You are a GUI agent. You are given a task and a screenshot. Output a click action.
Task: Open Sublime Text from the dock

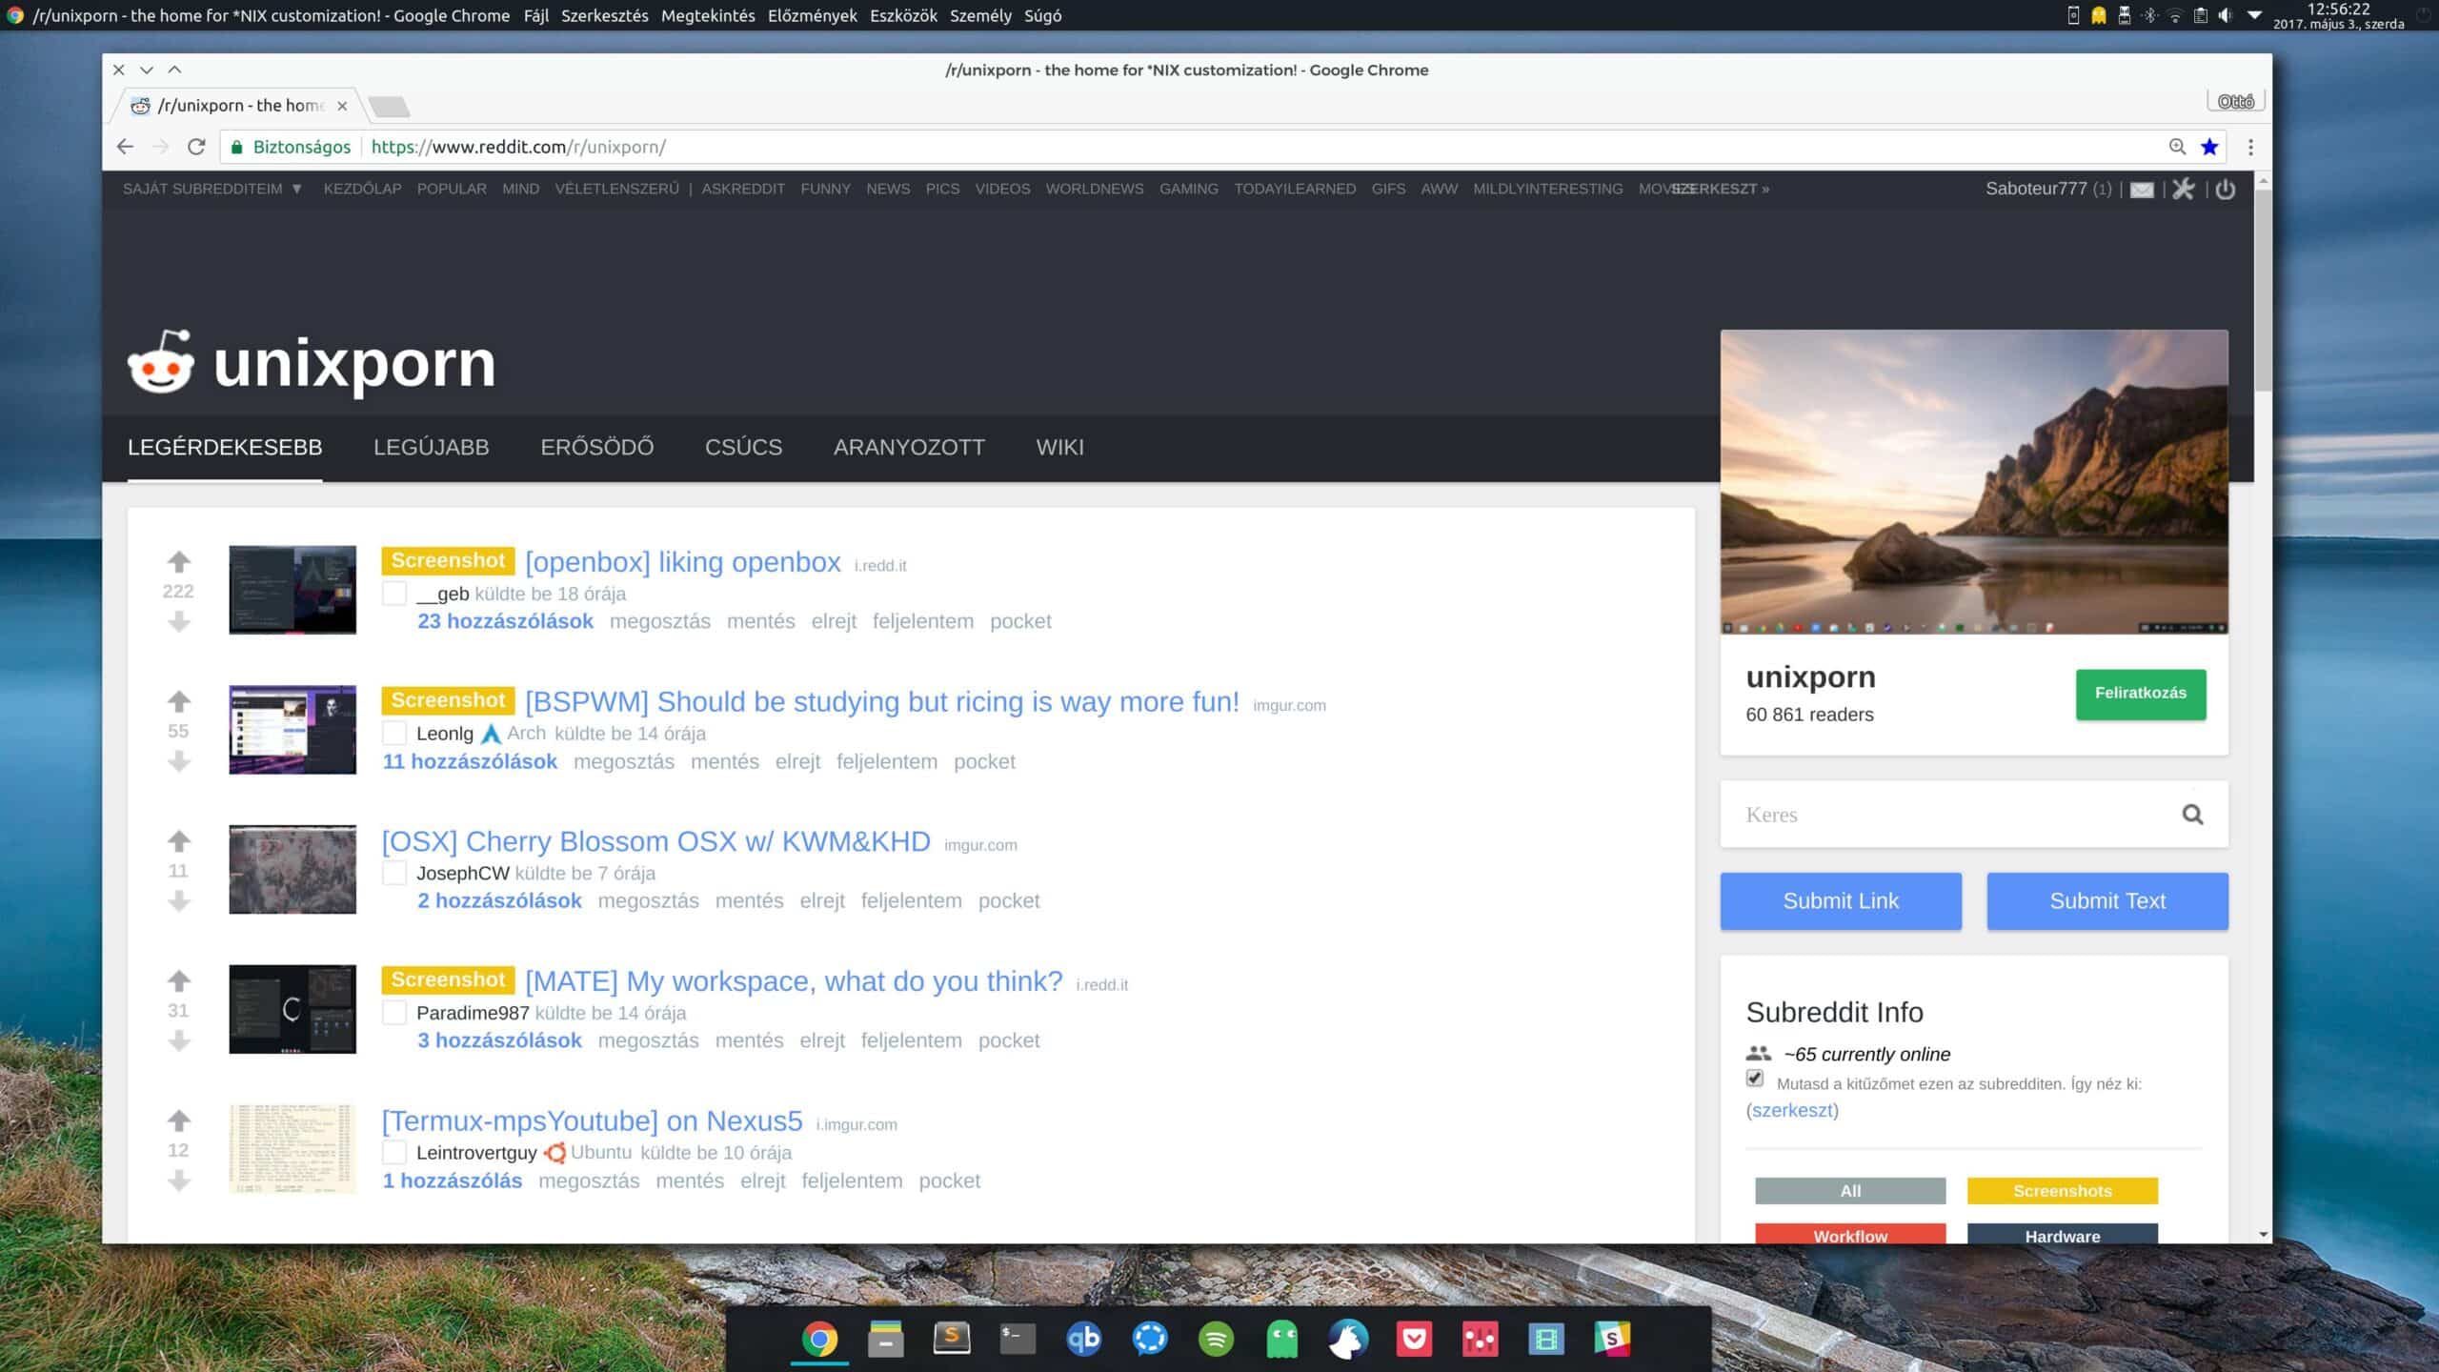(952, 1339)
